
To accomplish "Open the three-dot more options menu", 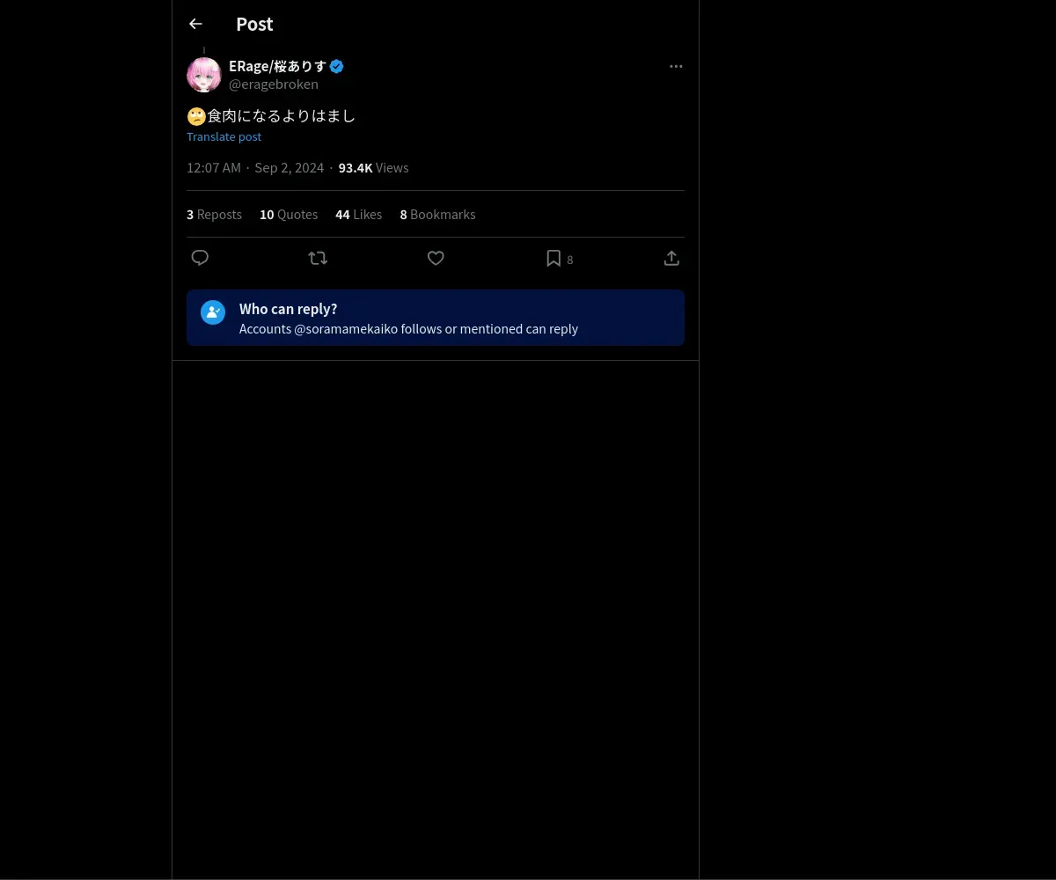I will click(676, 66).
